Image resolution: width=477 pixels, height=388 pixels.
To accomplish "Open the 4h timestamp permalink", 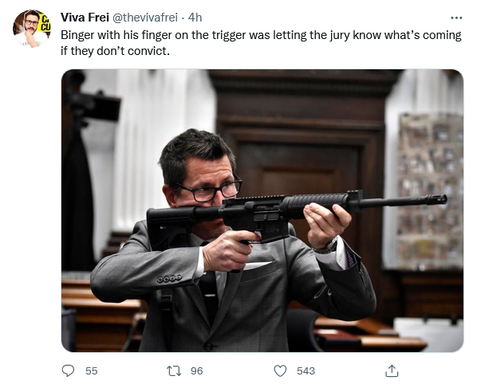I will [x=195, y=18].
